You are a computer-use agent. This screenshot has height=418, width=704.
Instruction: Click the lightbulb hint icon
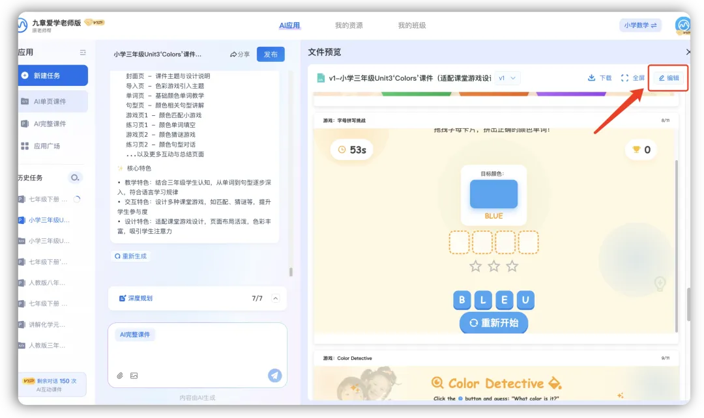659,284
